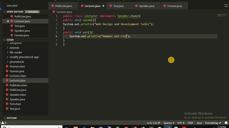Open the feedback smiley in status bar
Viewport: 229px width, 128px height.
226,123
